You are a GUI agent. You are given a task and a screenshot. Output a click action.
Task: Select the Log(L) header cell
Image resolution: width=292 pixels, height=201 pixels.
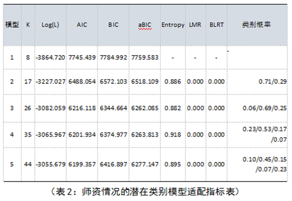click(50, 25)
